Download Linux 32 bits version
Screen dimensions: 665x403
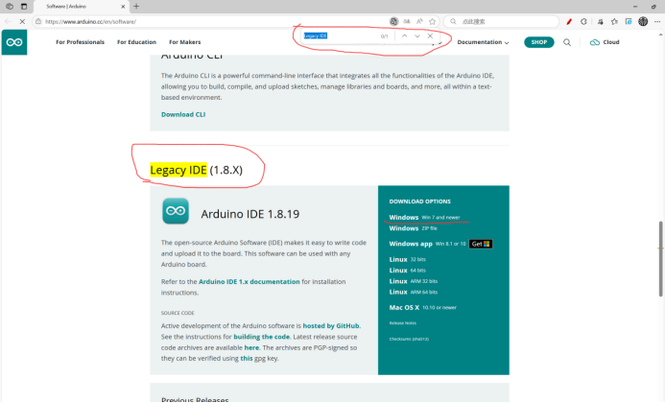(407, 259)
